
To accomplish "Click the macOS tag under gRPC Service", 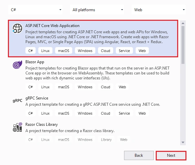I will coord(64,113).
